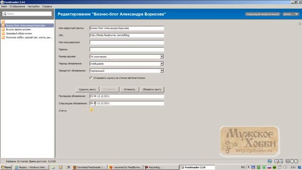Click Russian flag tray icon

269,167
